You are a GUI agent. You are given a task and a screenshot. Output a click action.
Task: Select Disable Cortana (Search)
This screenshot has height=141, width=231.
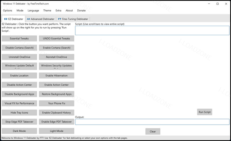[19, 48]
